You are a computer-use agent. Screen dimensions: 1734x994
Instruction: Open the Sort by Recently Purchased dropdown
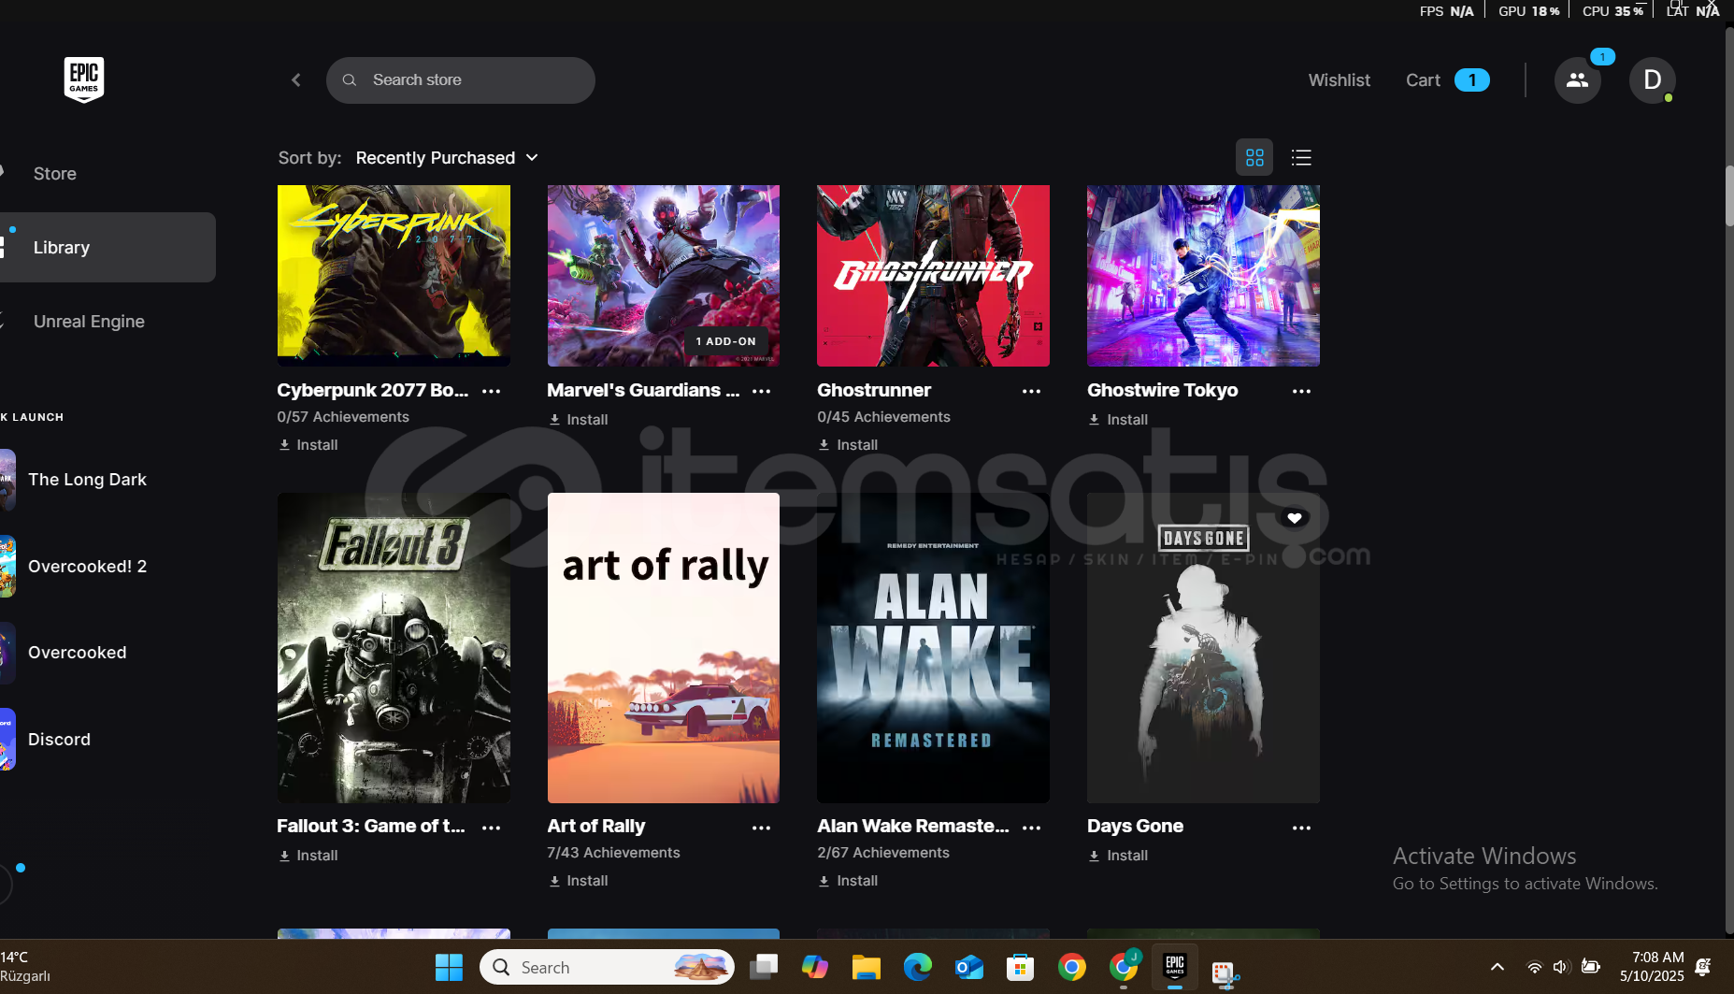click(x=447, y=158)
